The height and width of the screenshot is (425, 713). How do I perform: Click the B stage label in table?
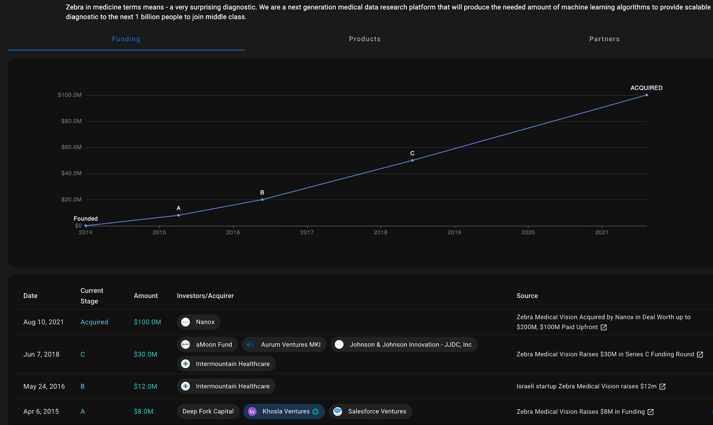(x=83, y=386)
